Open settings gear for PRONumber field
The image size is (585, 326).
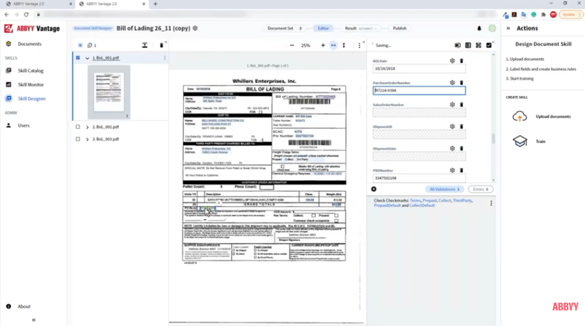point(452,170)
